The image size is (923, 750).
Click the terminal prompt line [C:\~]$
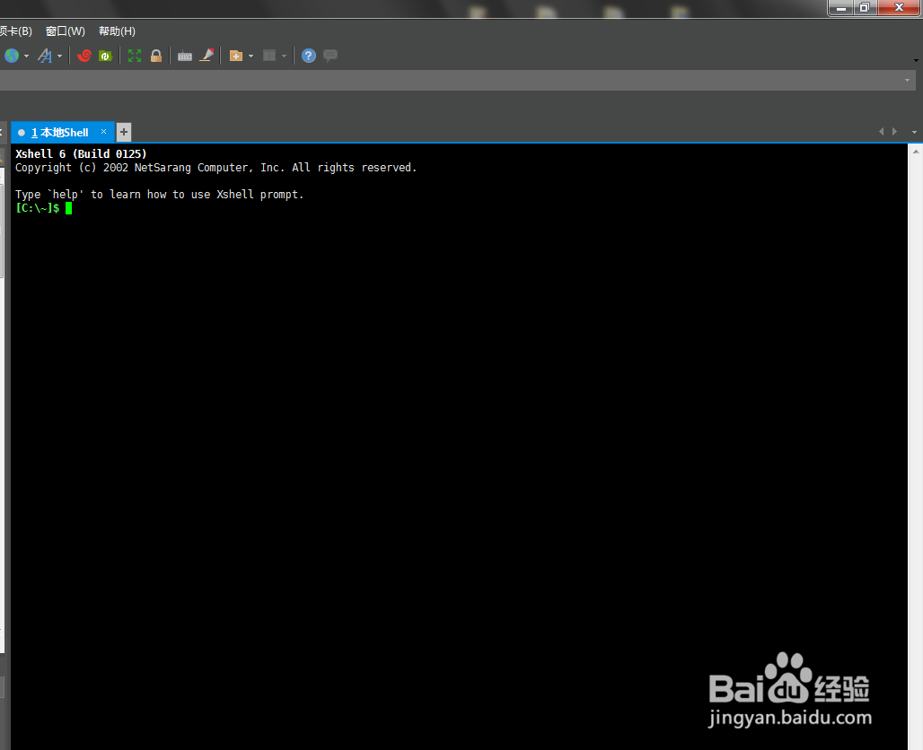tap(38, 208)
